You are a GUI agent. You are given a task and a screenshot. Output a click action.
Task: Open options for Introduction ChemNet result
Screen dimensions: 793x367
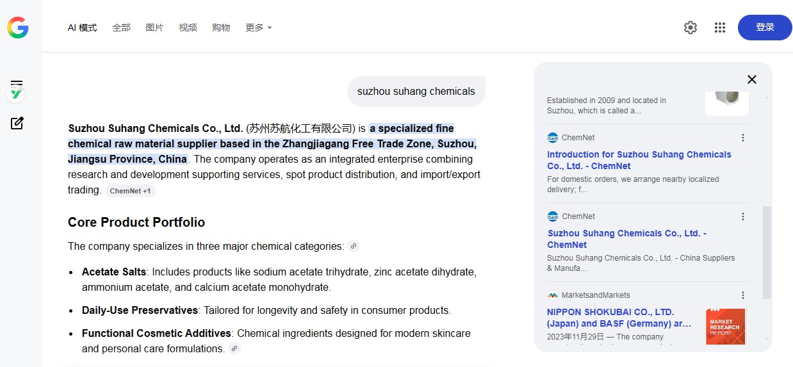(x=743, y=138)
